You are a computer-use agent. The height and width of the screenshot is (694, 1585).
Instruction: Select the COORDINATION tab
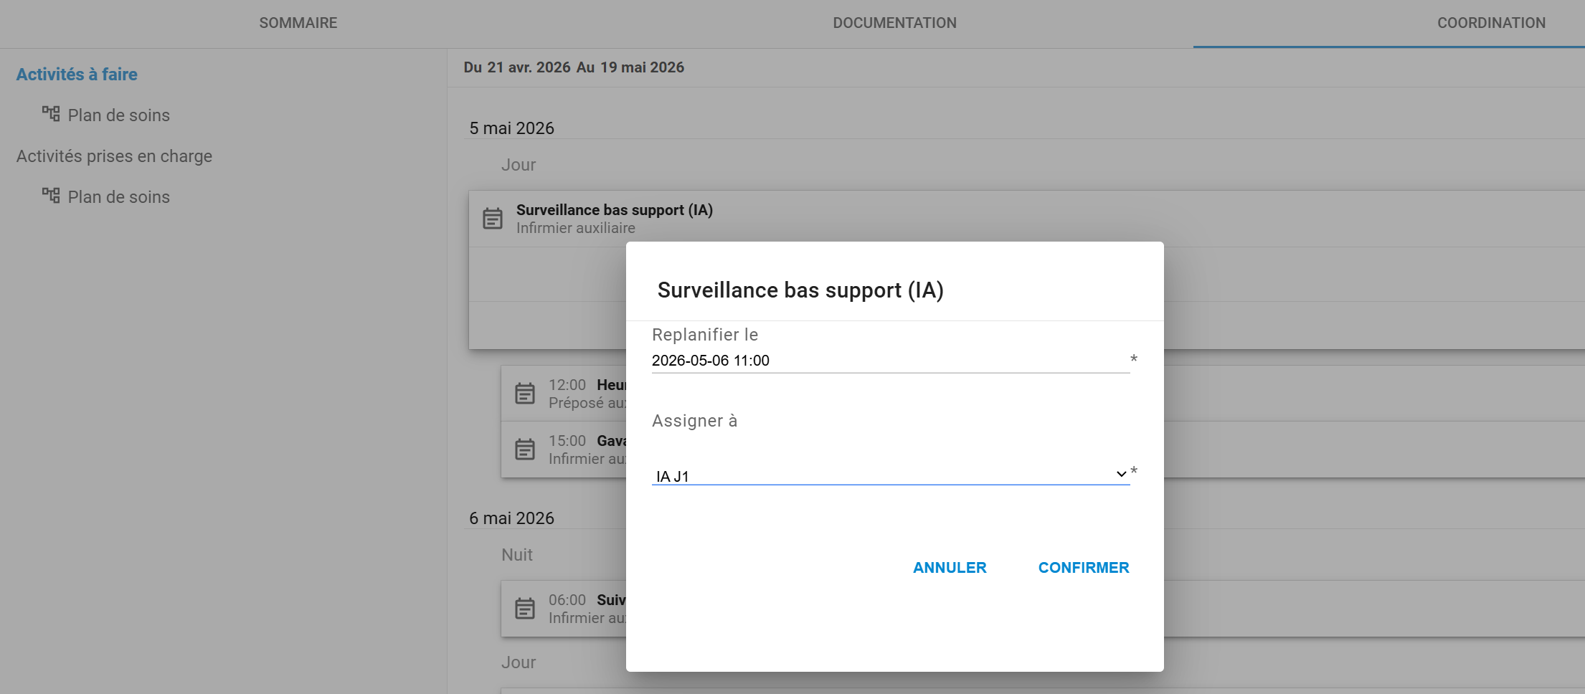(x=1491, y=23)
